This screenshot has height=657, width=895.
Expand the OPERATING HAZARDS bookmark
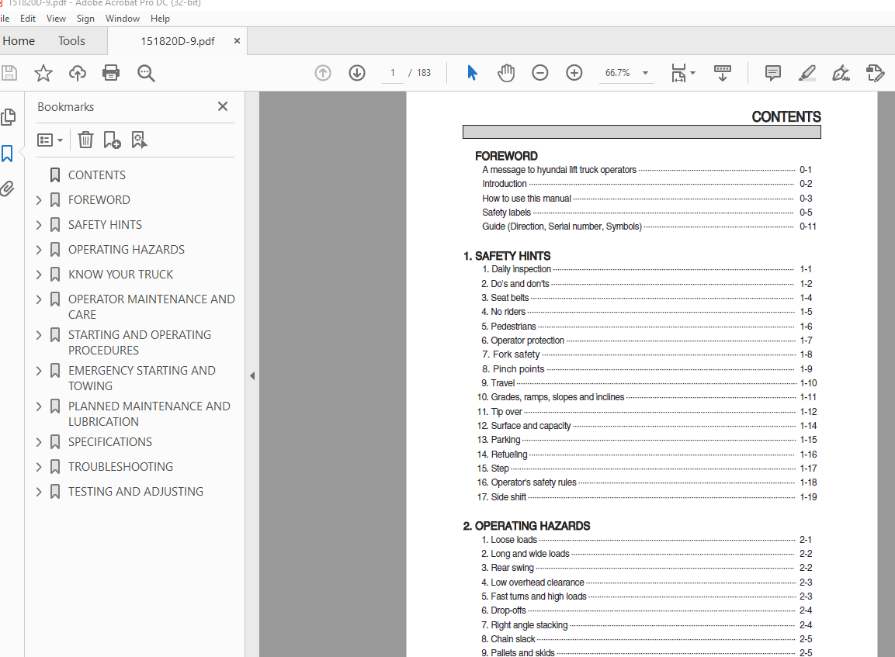(x=39, y=250)
